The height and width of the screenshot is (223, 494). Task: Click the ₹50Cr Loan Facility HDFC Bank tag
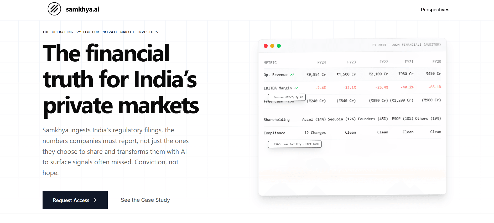coord(295,144)
